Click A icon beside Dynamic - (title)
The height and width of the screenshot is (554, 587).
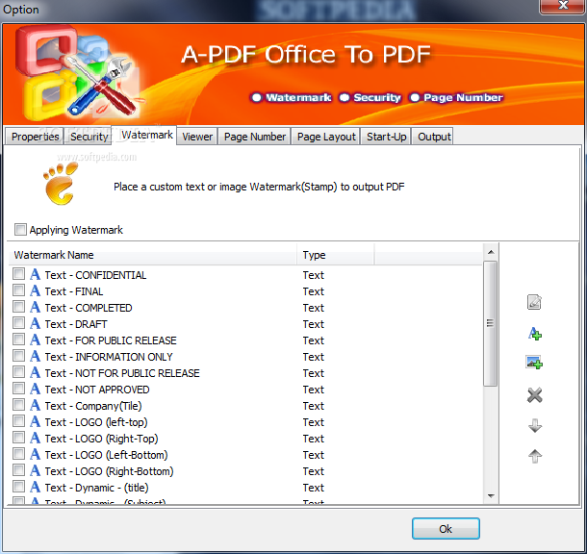(35, 487)
